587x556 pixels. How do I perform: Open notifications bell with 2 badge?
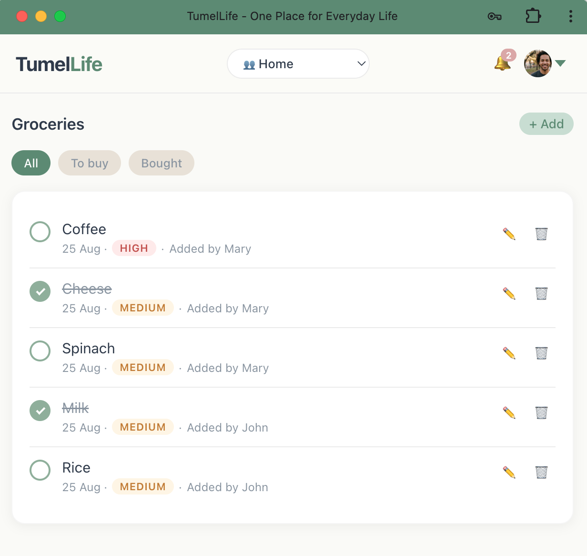[504, 61]
